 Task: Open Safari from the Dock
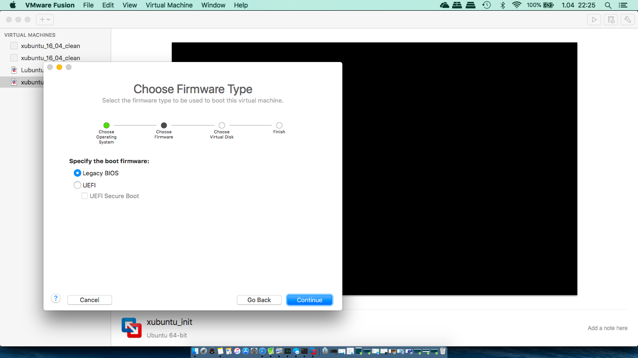[262, 351]
